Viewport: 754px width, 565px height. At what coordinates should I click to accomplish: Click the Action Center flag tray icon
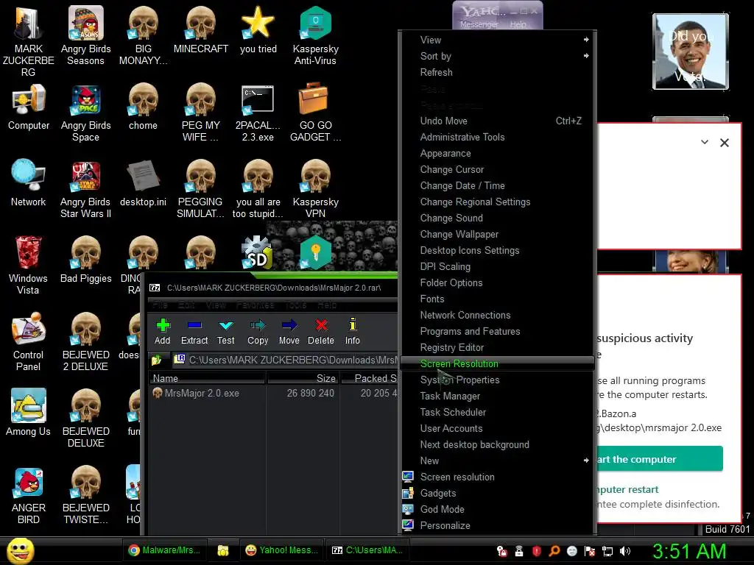coord(590,551)
